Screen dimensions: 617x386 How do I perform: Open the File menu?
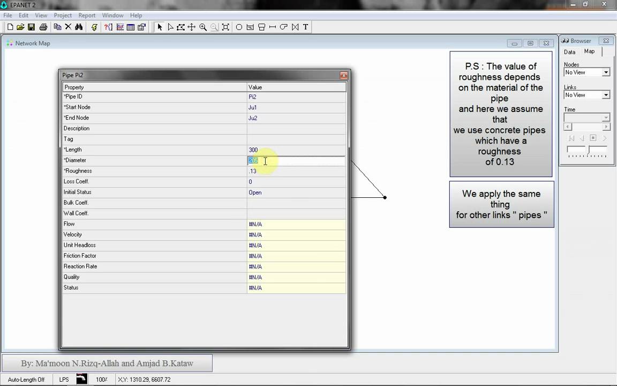pyautogui.click(x=7, y=16)
